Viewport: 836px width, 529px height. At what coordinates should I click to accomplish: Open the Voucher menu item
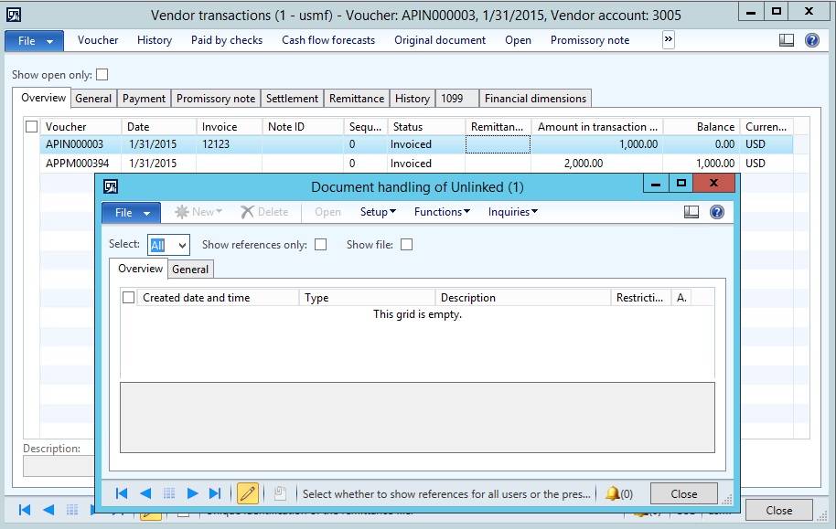[x=97, y=39]
